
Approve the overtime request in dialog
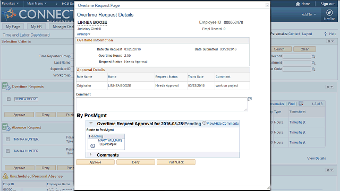point(95,162)
